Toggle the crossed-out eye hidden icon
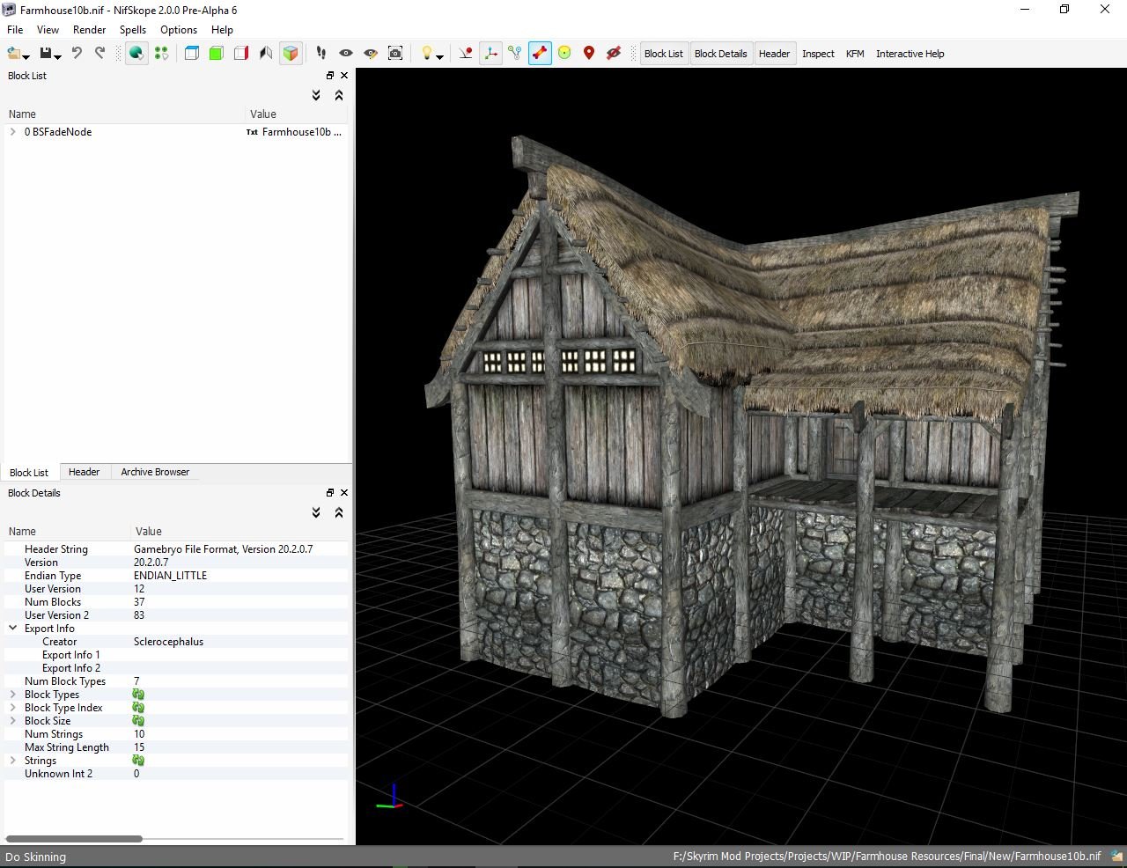Image resolution: width=1127 pixels, height=868 pixels. [x=614, y=54]
